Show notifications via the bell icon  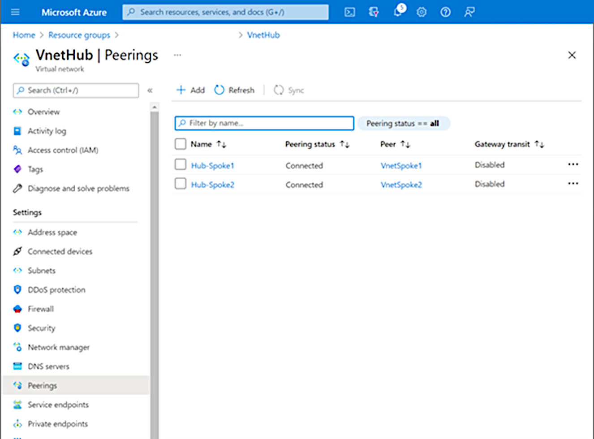click(398, 12)
